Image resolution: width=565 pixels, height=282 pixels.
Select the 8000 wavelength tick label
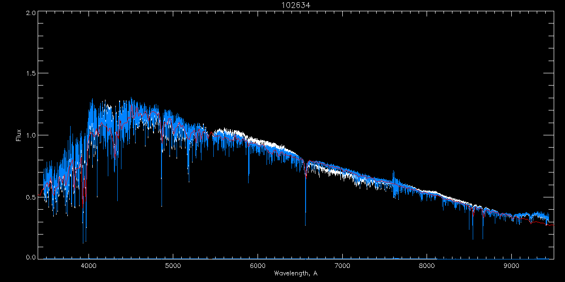click(x=427, y=266)
